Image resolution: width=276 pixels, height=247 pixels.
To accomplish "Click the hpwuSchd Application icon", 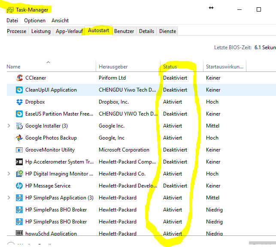I will (19, 233).
